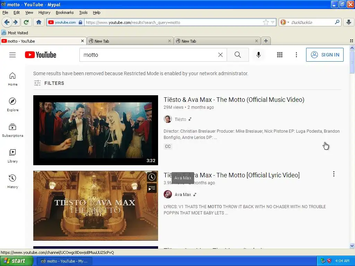Open the list-all-tabs button
Image resolution: width=355 pixels, height=266 pixels.
point(352,41)
